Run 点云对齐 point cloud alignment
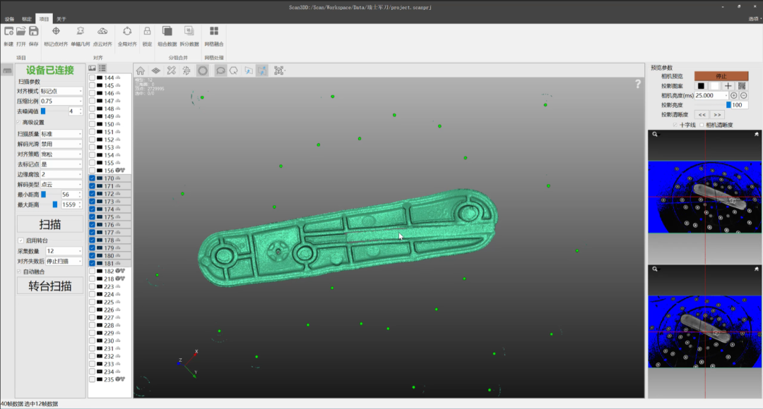The width and height of the screenshot is (763, 409). (x=102, y=31)
